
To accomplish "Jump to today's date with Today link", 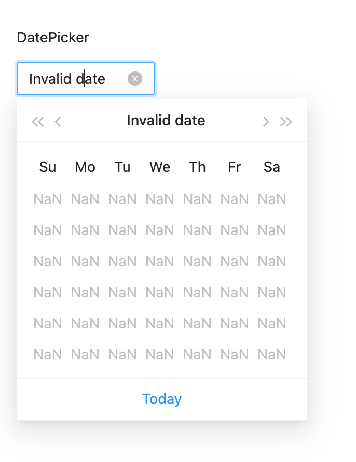I will point(162,399).
